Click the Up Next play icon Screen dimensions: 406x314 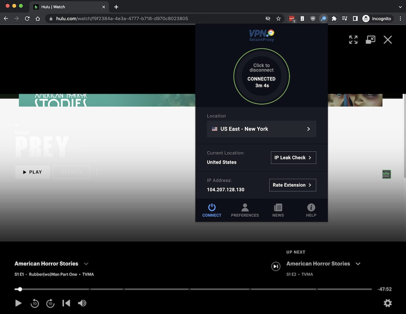pyautogui.click(x=276, y=266)
